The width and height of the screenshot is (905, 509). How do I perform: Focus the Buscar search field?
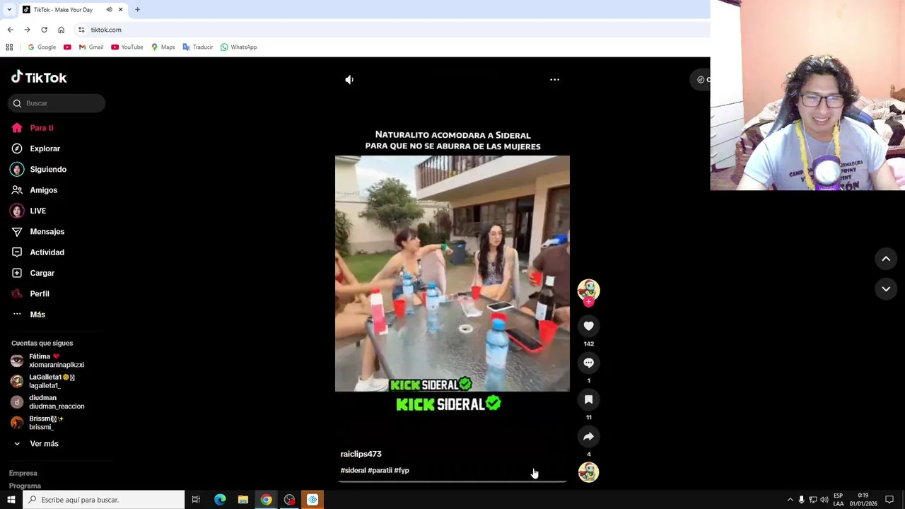tap(57, 103)
